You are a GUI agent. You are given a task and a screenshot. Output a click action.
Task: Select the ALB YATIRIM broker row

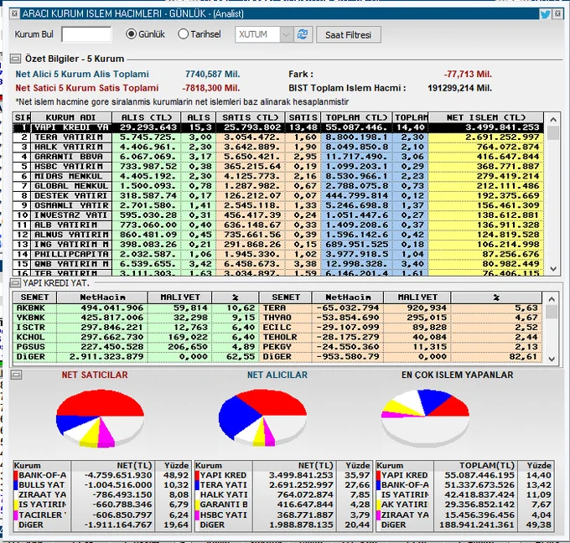[x=278, y=225]
